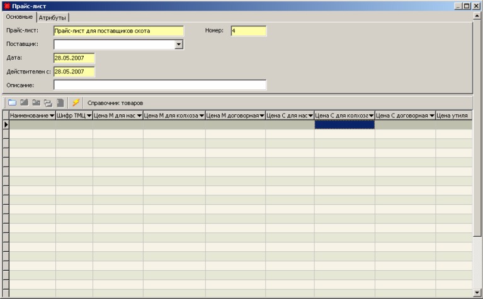This screenshot has width=483, height=299.
Task: Expand the Наименование column filter arrow
Action: [x=52, y=116]
